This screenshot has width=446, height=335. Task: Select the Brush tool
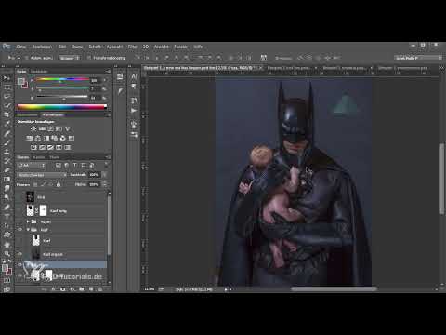[x=7, y=142]
